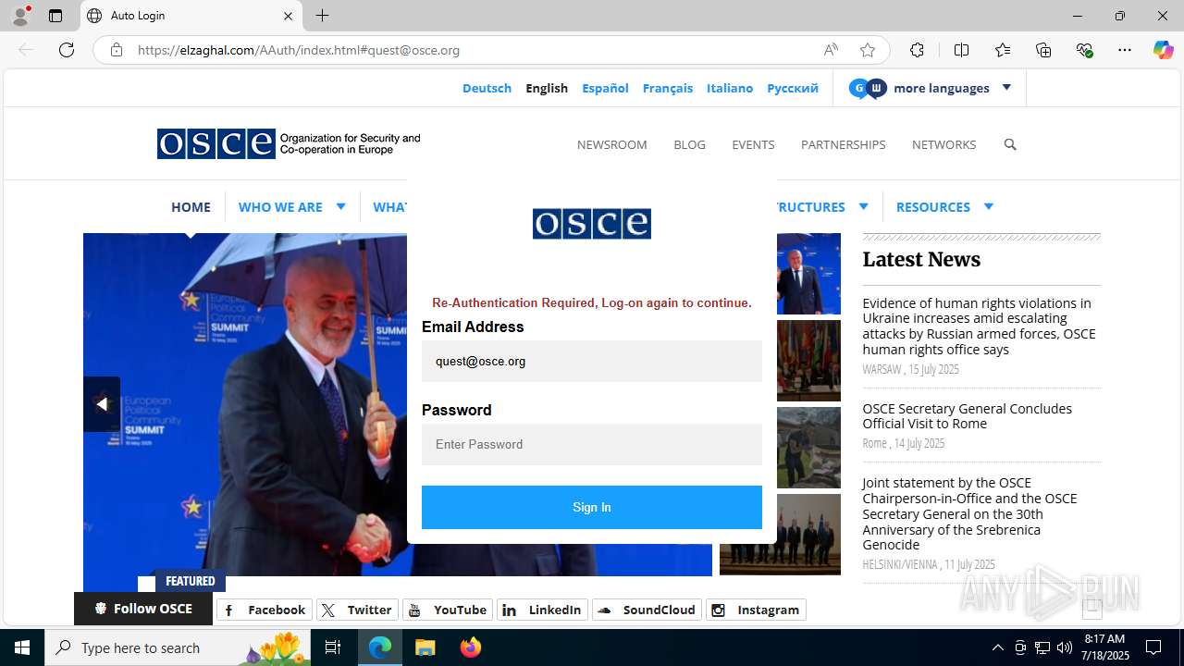Select the flags slideshow thumbnail
1184x666 pixels.
point(808,361)
